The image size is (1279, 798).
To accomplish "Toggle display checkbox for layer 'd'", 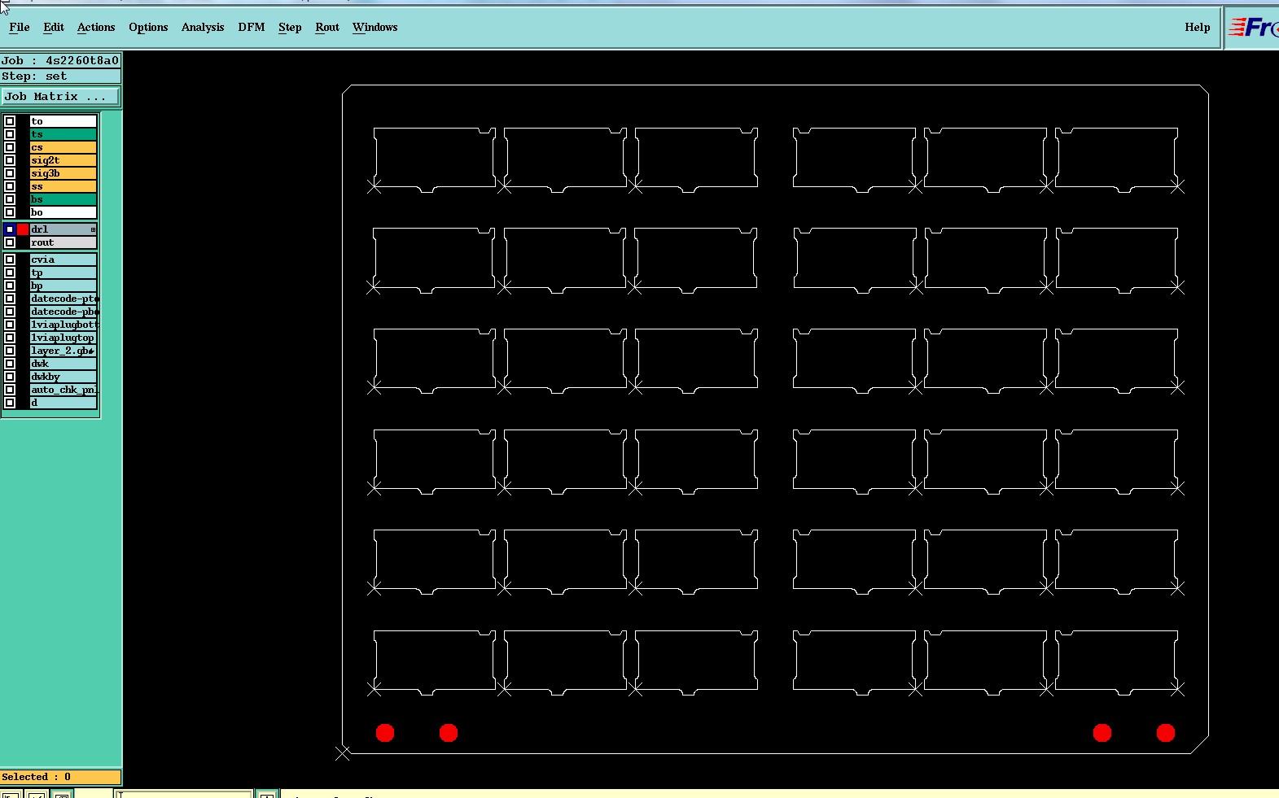I will (10, 403).
